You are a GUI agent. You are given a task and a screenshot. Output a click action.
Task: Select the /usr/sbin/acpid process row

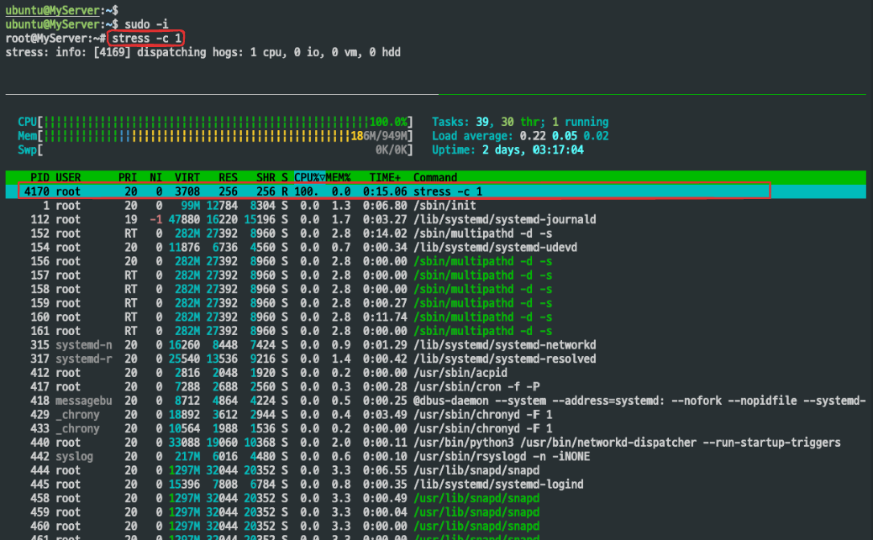tap(436, 373)
